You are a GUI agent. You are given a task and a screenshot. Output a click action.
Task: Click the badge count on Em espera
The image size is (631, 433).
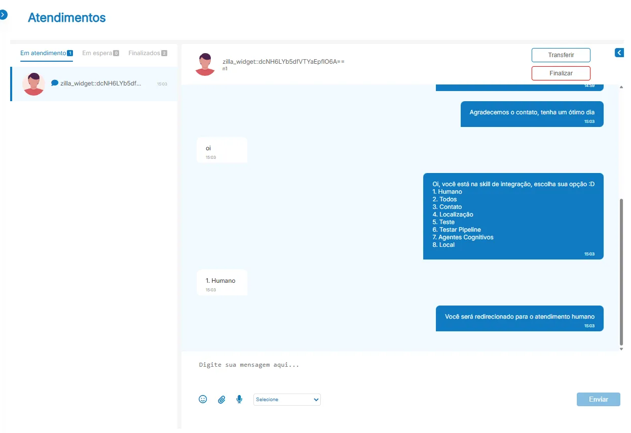(x=116, y=53)
